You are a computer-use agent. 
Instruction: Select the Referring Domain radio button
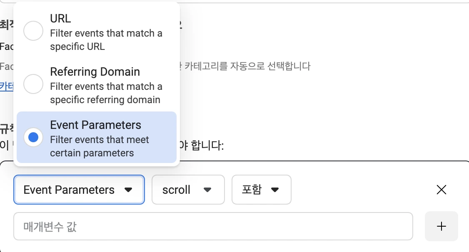click(33, 84)
